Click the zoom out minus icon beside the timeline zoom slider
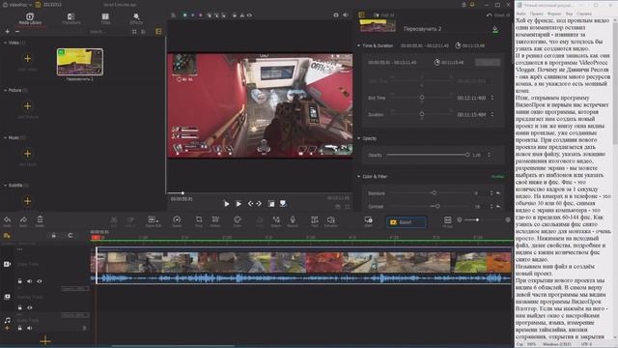The width and height of the screenshot is (618, 348). pos(460,219)
